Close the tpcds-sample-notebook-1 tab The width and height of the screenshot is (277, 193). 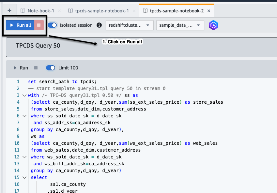134,11
